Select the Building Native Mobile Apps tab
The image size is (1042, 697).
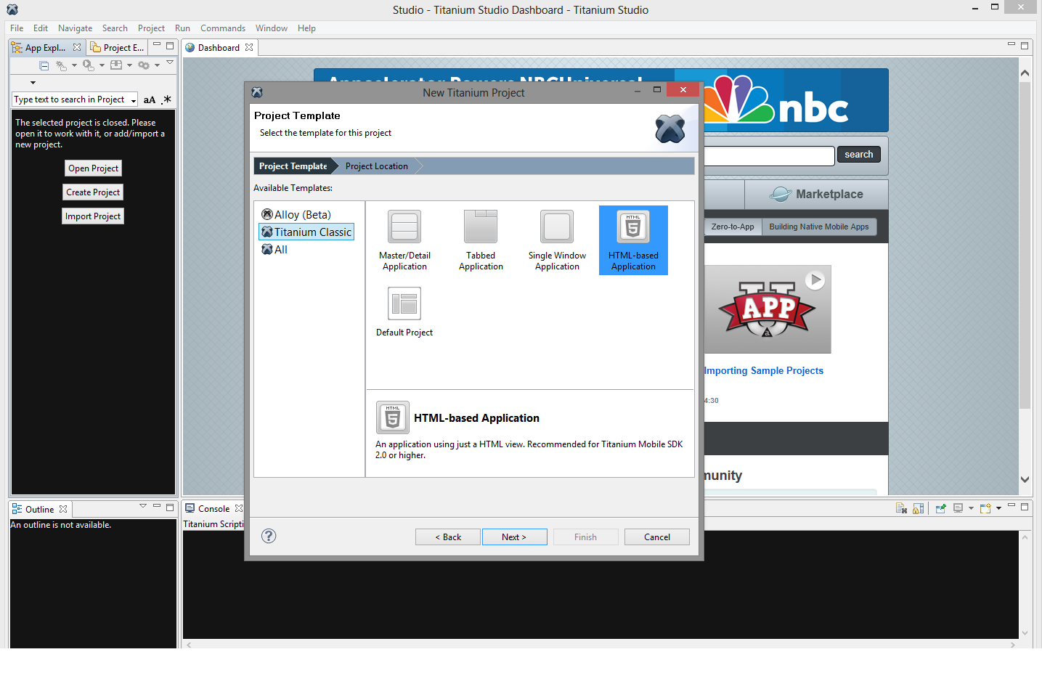[x=819, y=227]
